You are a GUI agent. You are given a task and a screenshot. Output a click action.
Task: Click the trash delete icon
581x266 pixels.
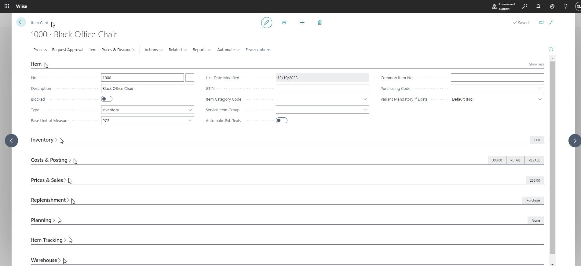[x=320, y=23]
